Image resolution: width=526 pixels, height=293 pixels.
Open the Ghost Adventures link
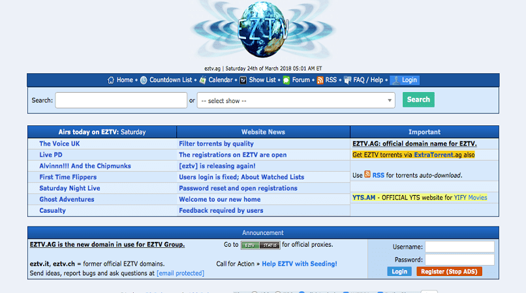67,199
